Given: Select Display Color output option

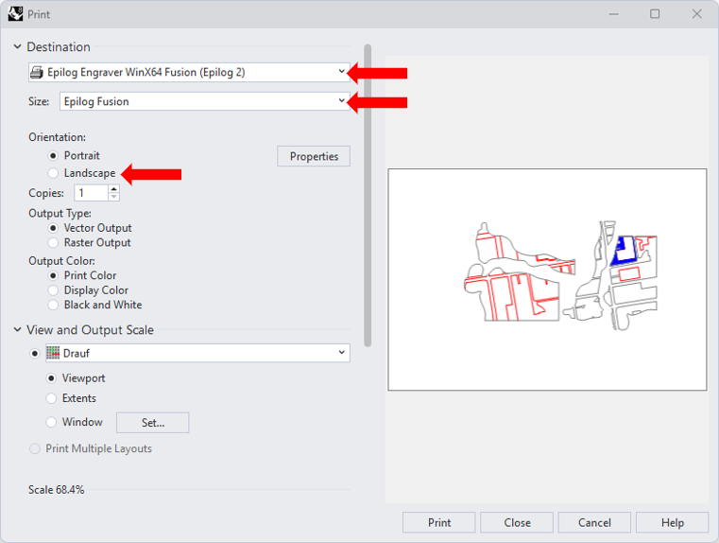Looking at the screenshot, I should pyautogui.click(x=54, y=290).
